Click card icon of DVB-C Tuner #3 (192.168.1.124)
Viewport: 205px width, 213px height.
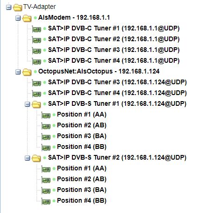click(36, 83)
